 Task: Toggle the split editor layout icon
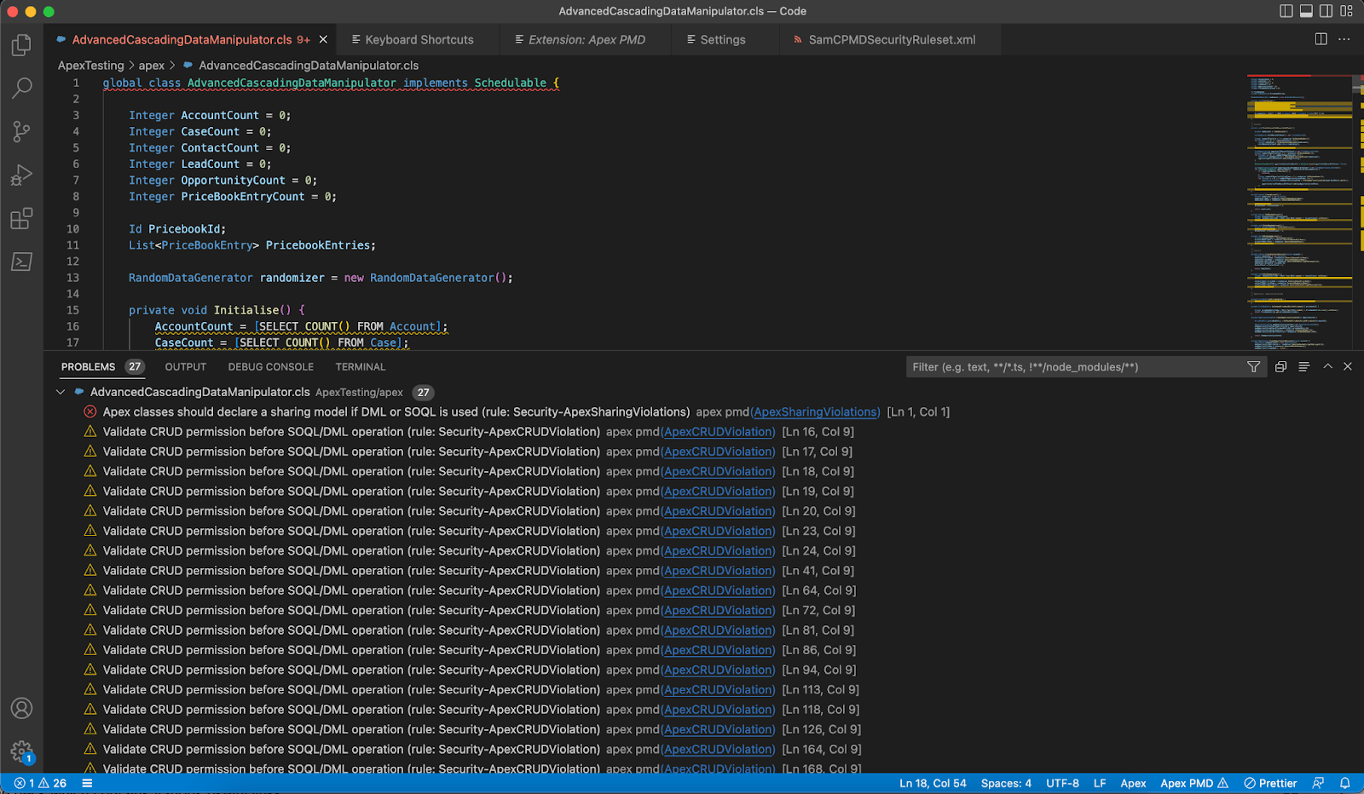[1321, 38]
